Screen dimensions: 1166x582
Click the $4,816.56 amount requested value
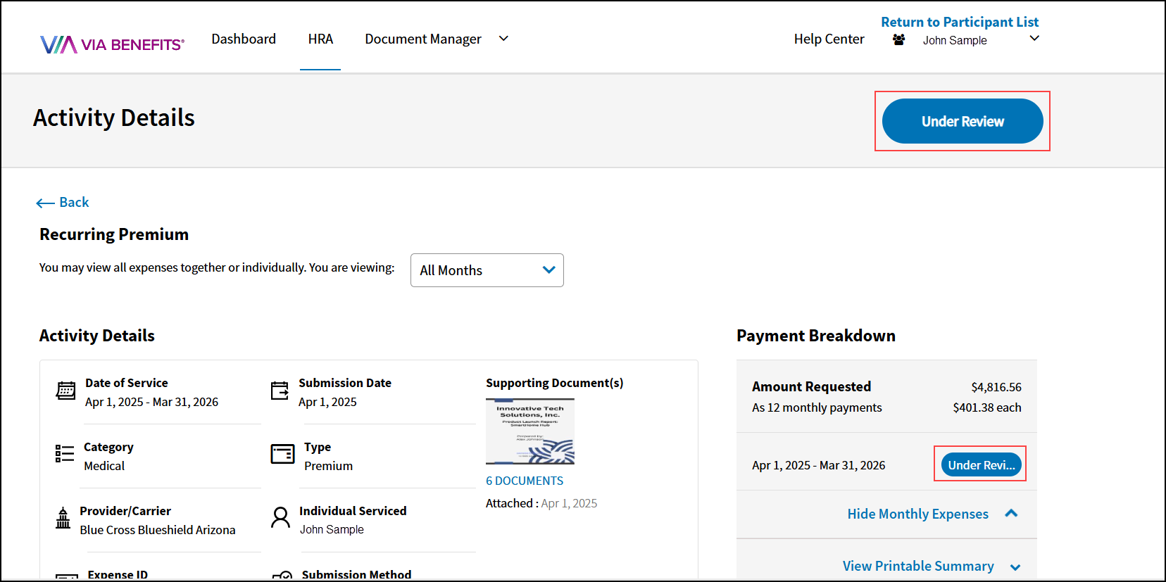[x=996, y=387]
